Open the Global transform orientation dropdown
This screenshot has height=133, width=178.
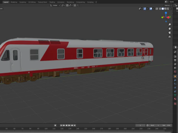coord(55,6)
